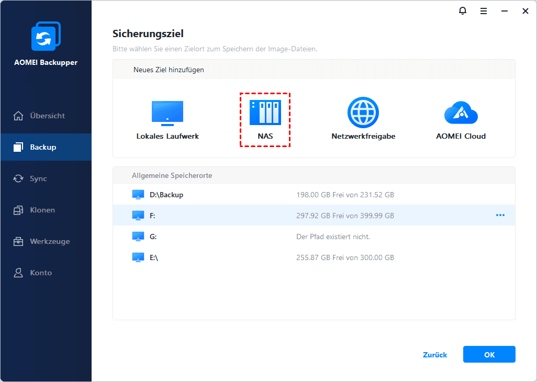
Task: Click the 'Allgemeine Speicherorte' header
Action: pos(172,176)
